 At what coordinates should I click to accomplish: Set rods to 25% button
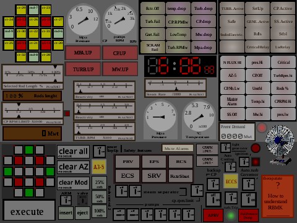pyautogui.click(x=100, y=183)
